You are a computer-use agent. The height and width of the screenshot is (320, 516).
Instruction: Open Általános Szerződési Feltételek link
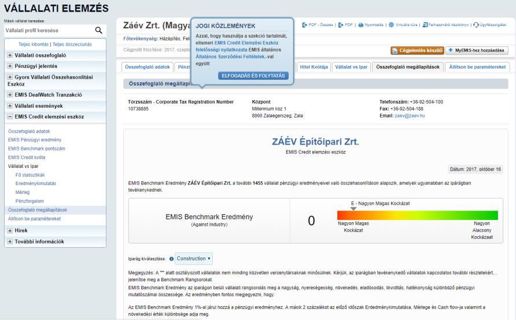tap(230, 57)
